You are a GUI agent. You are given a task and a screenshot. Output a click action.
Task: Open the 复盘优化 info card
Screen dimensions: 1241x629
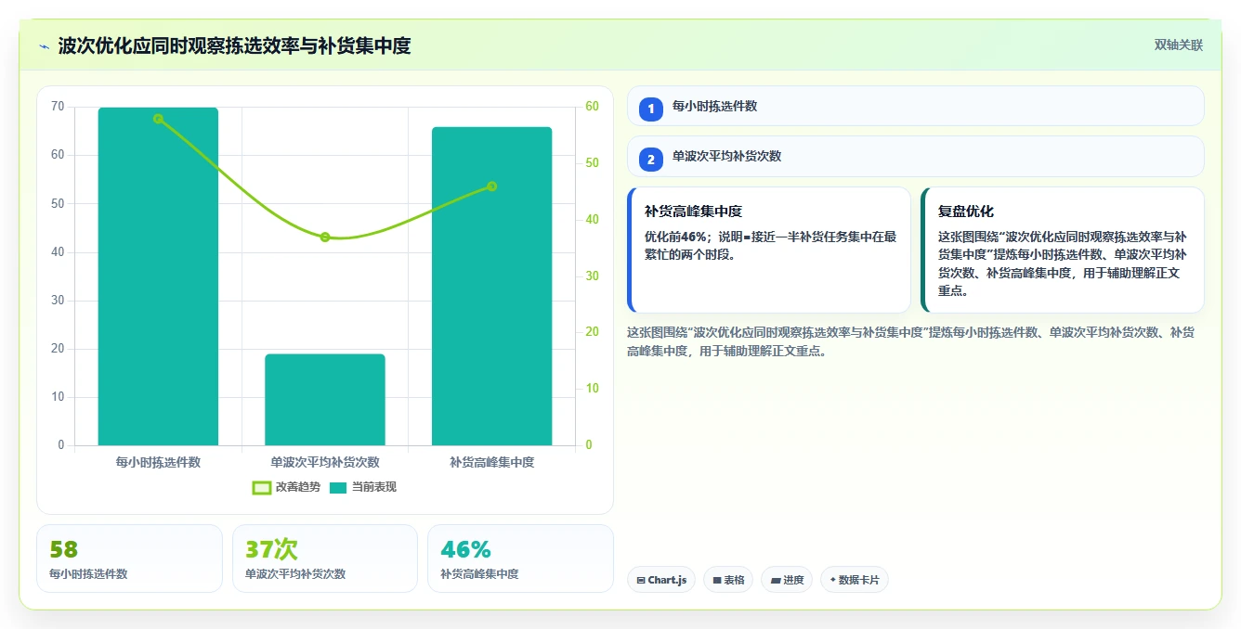click(x=1062, y=250)
